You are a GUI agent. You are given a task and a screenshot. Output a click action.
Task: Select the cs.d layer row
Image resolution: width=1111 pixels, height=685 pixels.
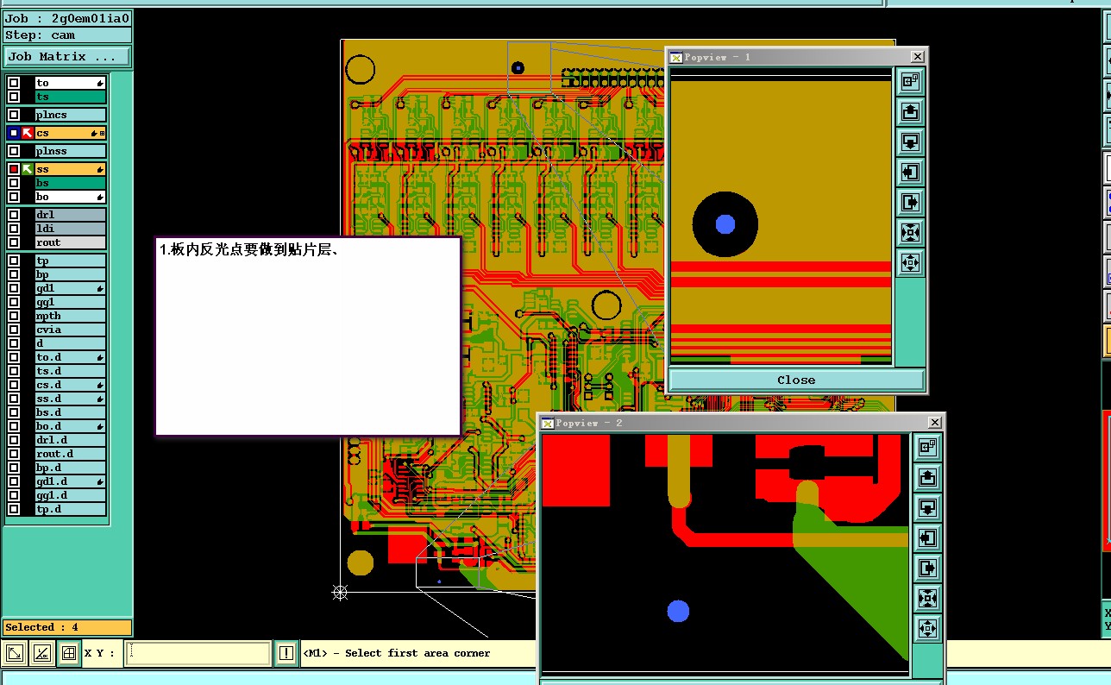[x=71, y=385]
